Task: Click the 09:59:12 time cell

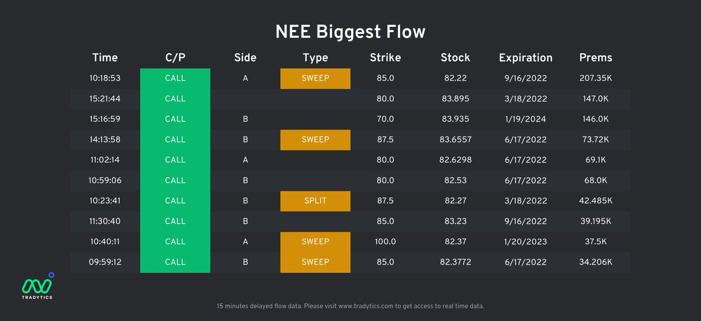Action: point(105,262)
